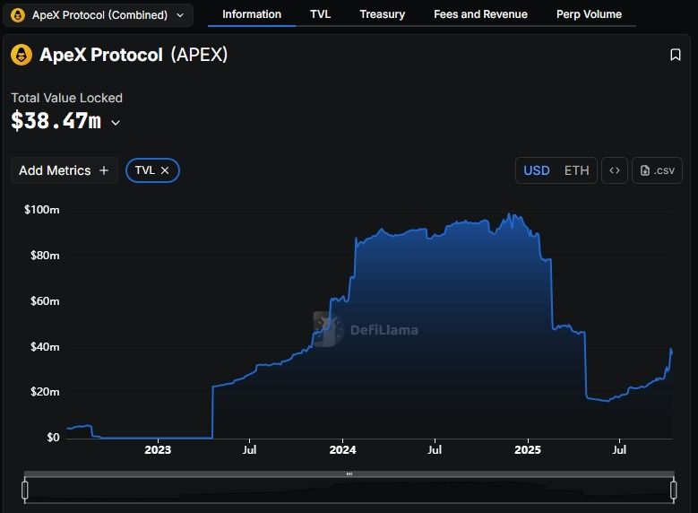Click the ApeX icon in protocol selector

pos(18,14)
